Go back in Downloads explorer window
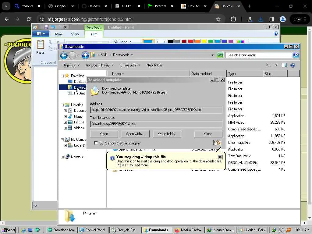The image size is (312, 234). 64,55
